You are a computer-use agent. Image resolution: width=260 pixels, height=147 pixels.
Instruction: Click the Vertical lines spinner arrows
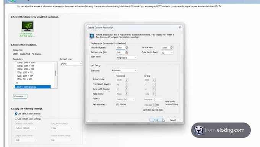tap(172, 47)
